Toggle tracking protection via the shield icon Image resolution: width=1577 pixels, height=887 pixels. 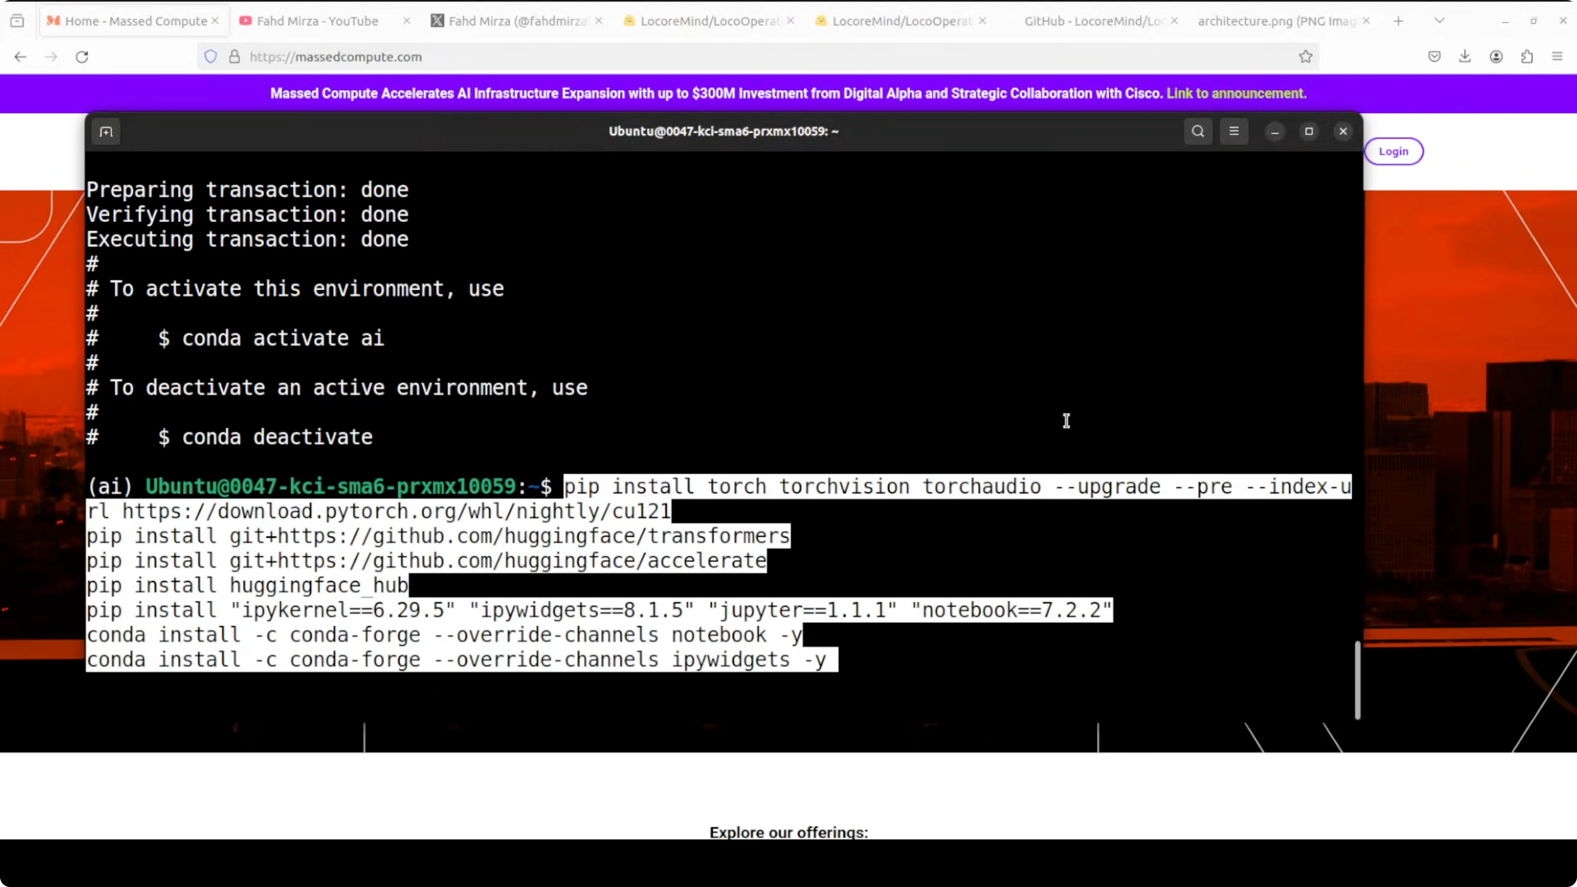[x=210, y=56]
